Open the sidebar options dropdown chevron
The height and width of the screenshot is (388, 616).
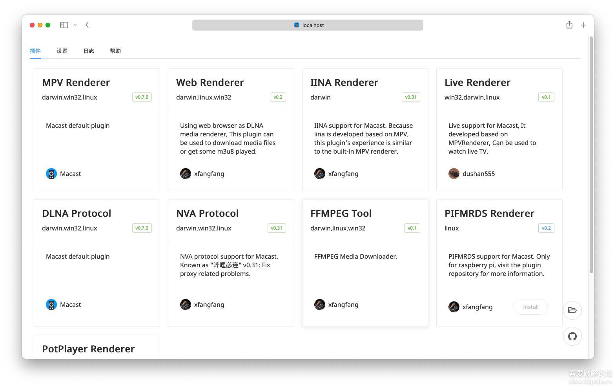pyautogui.click(x=75, y=25)
